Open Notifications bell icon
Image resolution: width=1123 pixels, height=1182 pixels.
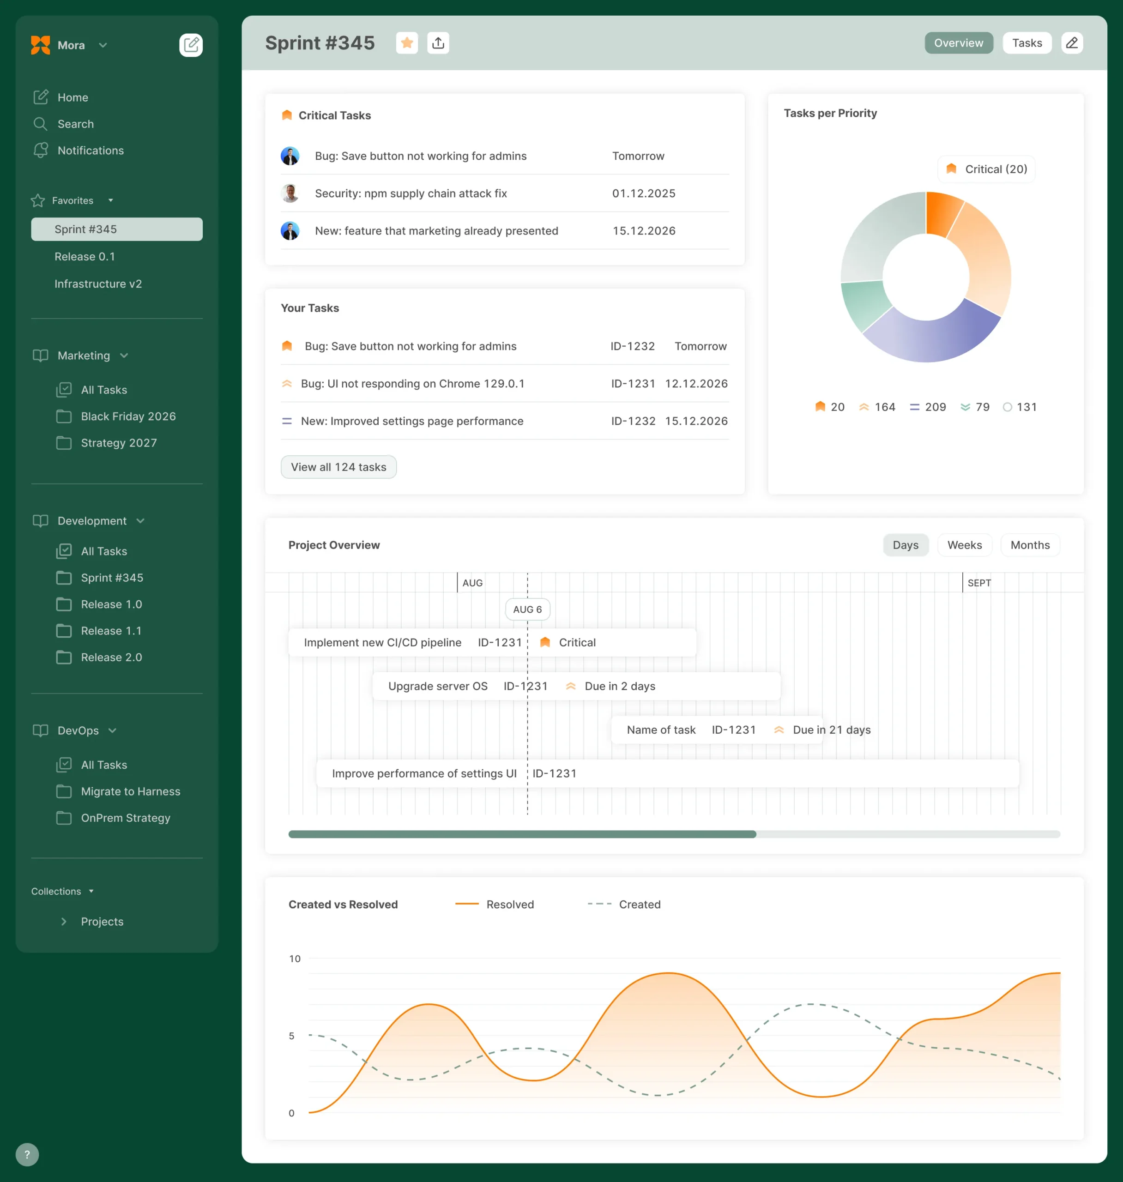(41, 150)
